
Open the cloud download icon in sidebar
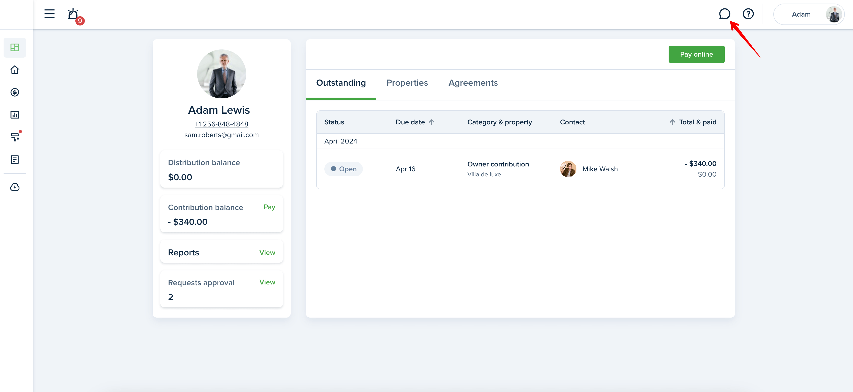click(15, 187)
